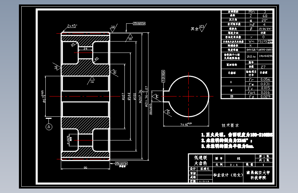Click the addendum coefficient value '4'
Image resolution: width=298 pixels, height=193 pixels.
(265, 24)
